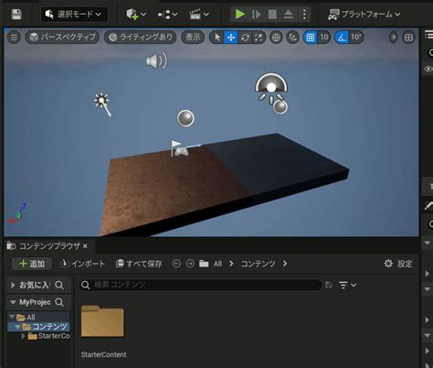Open the 表示 show flags menu
Image resolution: width=433 pixels, height=368 pixels.
193,38
